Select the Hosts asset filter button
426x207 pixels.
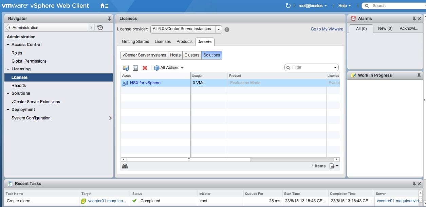175,55
